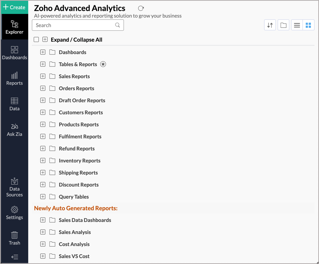
Task: Click the Create button
Action: click(14, 7)
